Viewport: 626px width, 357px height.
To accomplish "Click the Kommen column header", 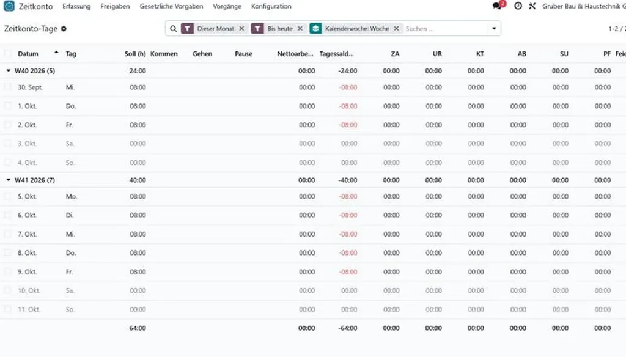I will coord(164,54).
